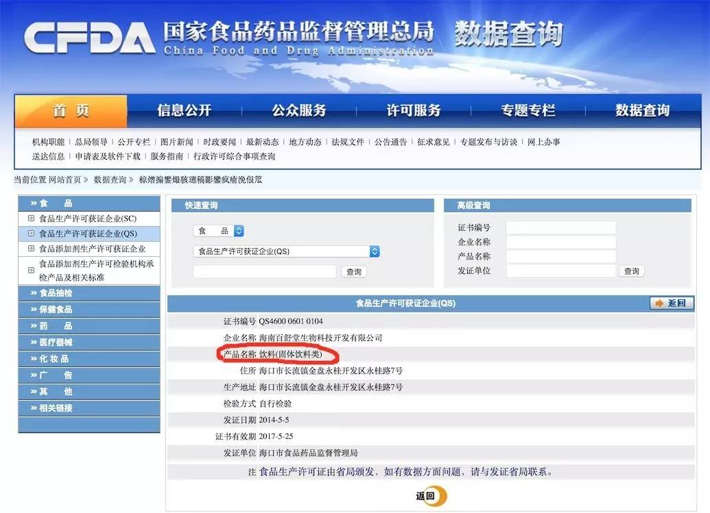
Task: Open the 化妆品 sidebar section
Action: (x=55, y=358)
